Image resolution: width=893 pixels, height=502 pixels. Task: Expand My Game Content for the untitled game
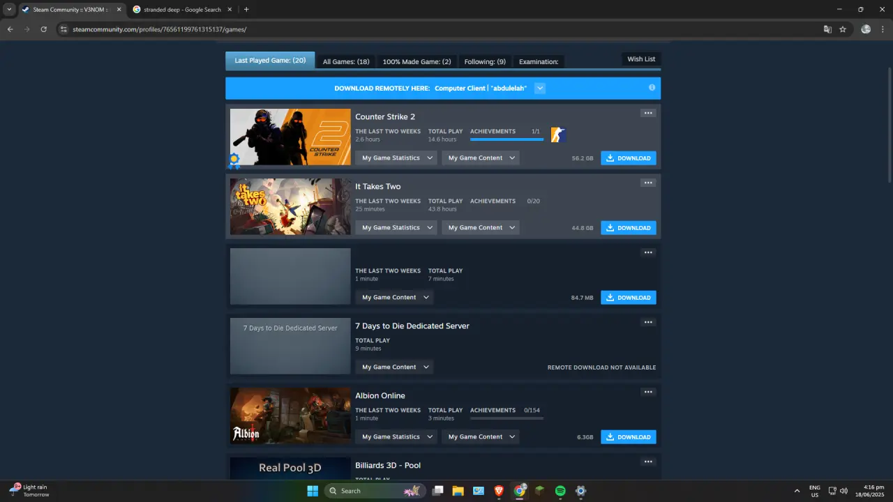click(394, 298)
